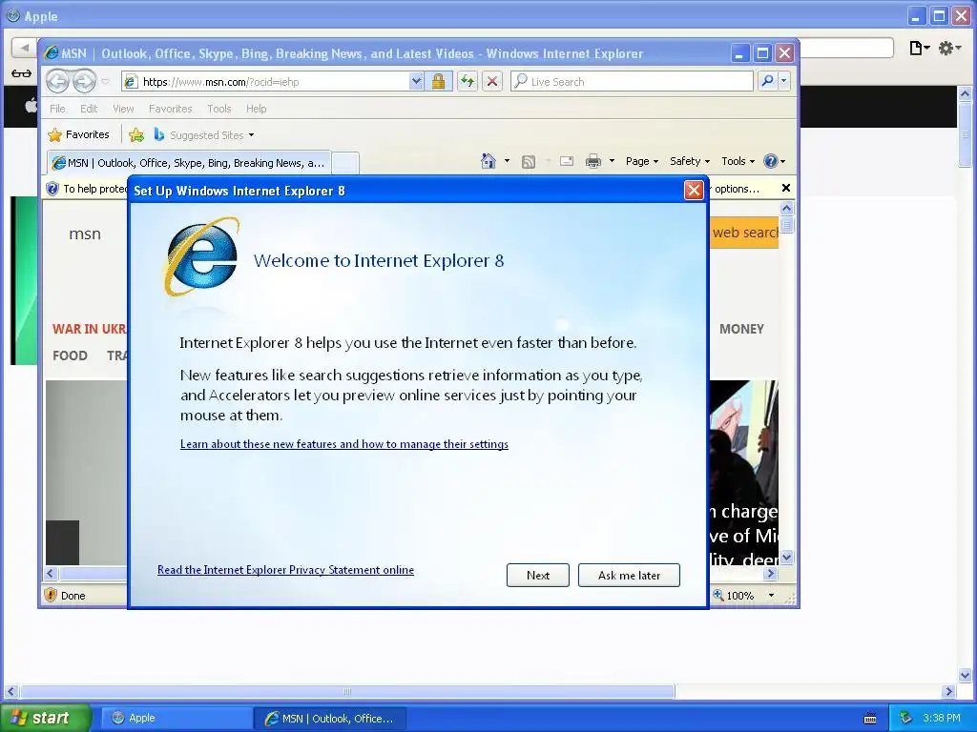Image resolution: width=977 pixels, height=732 pixels.
Task: Click the Next button in setup dialog
Action: (538, 575)
